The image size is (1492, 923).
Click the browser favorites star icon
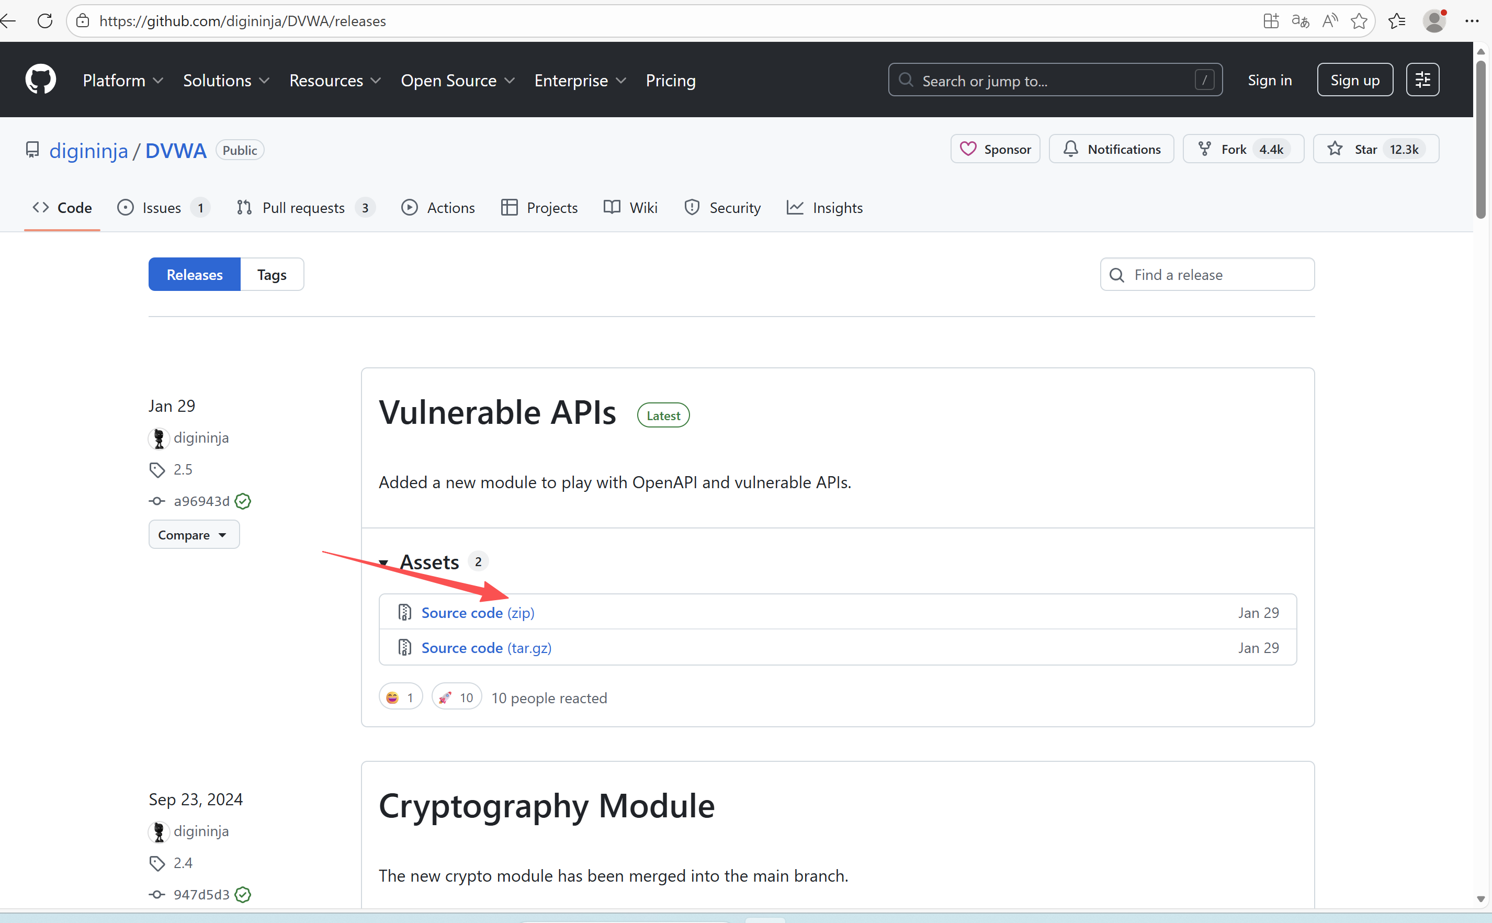click(1359, 21)
